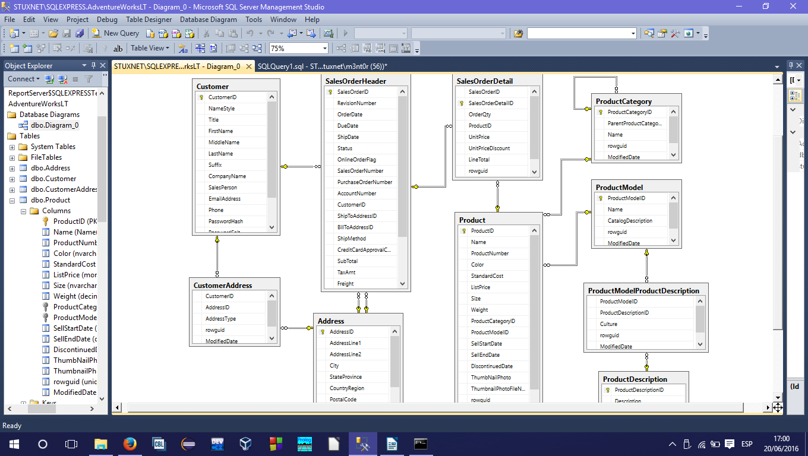Screen dimensions: 808x456
Task: Click scroll-down arrow in Customer table
Action: (x=272, y=227)
